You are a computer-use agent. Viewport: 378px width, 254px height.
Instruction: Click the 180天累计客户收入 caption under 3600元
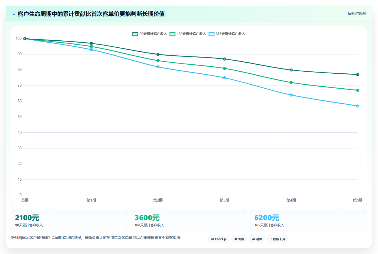149,225
